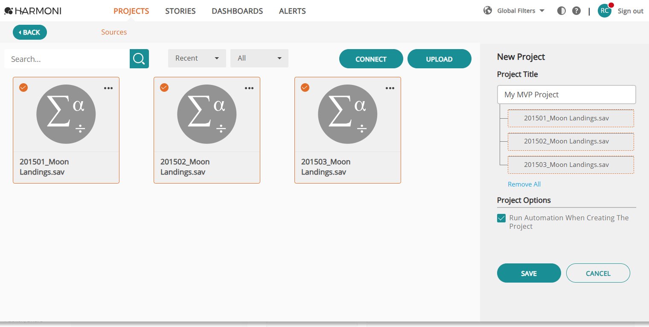Open the help question mark icon
Screen dimensions: 649x327
tap(576, 11)
